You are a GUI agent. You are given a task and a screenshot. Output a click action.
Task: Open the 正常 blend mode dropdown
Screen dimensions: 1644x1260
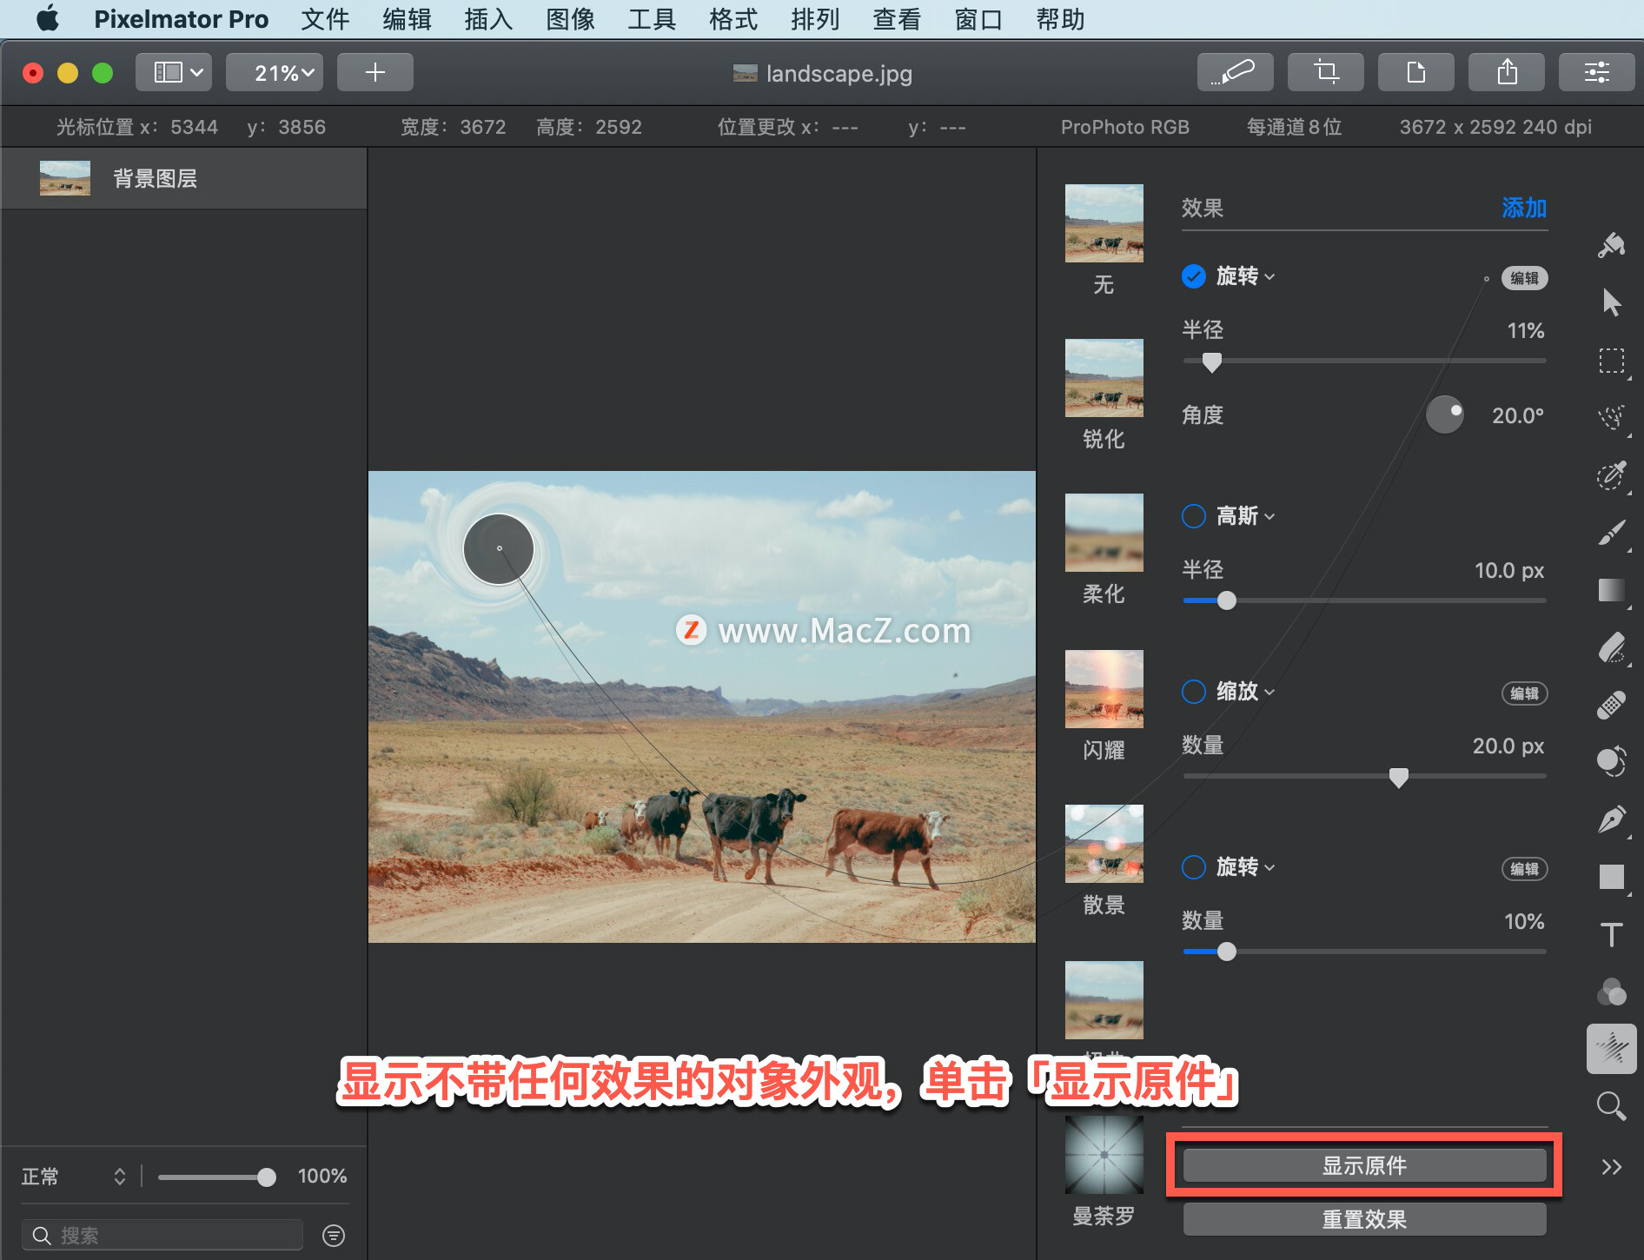click(x=74, y=1177)
